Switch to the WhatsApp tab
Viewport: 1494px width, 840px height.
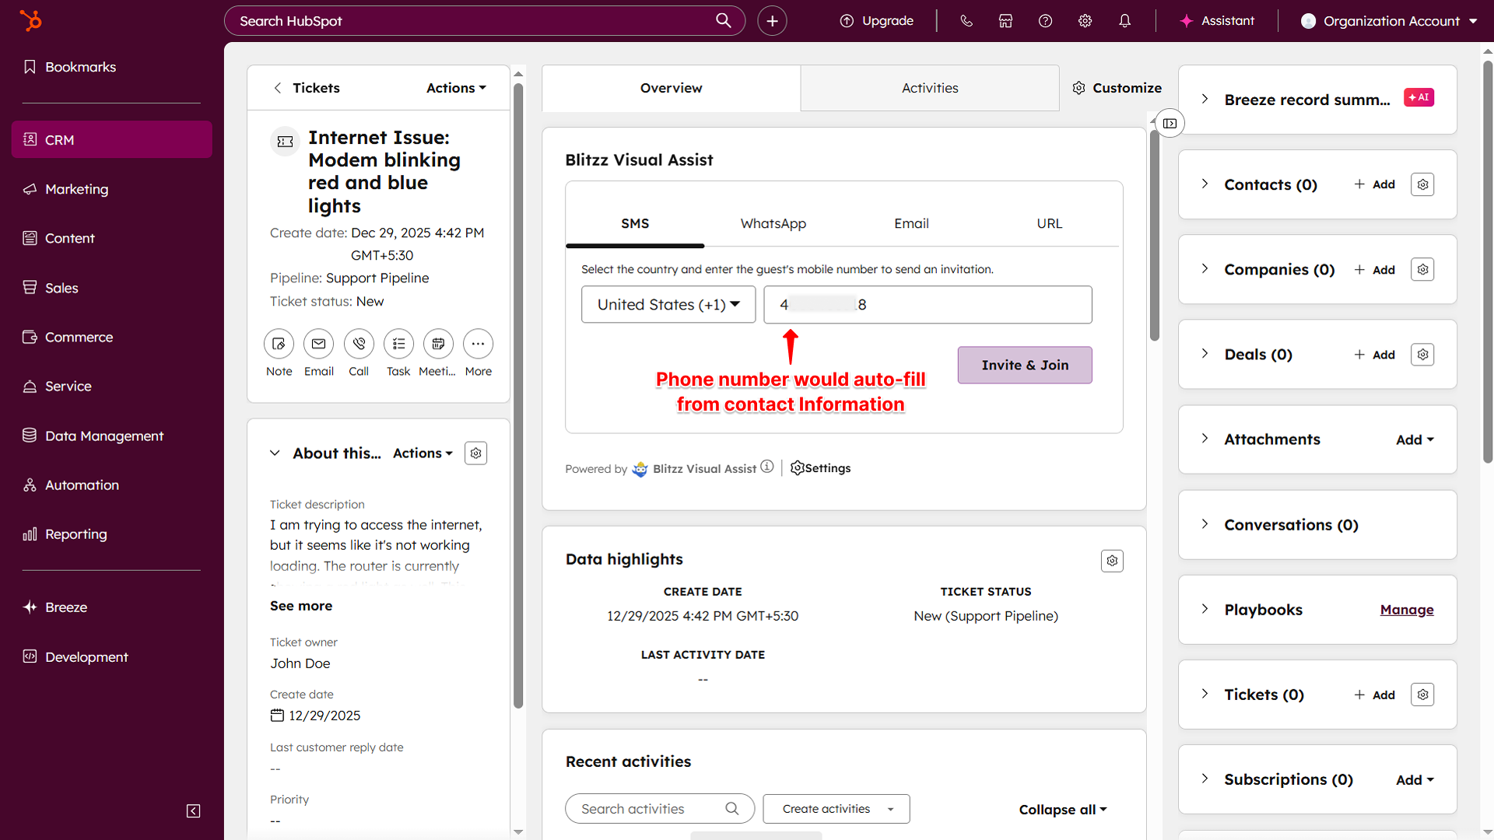(773, 224)
